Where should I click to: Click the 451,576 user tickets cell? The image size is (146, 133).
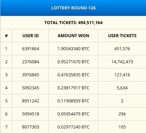122,49
